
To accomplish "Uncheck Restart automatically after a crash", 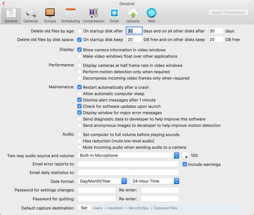I will (79, 87).
